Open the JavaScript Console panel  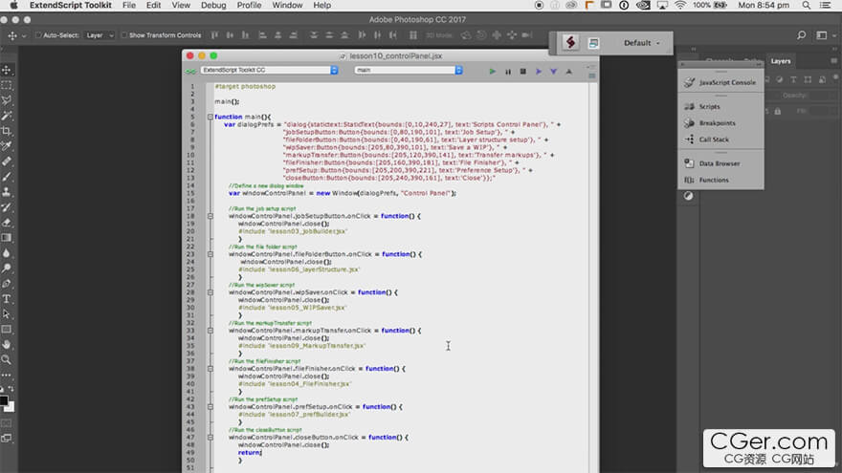point(720,82)
